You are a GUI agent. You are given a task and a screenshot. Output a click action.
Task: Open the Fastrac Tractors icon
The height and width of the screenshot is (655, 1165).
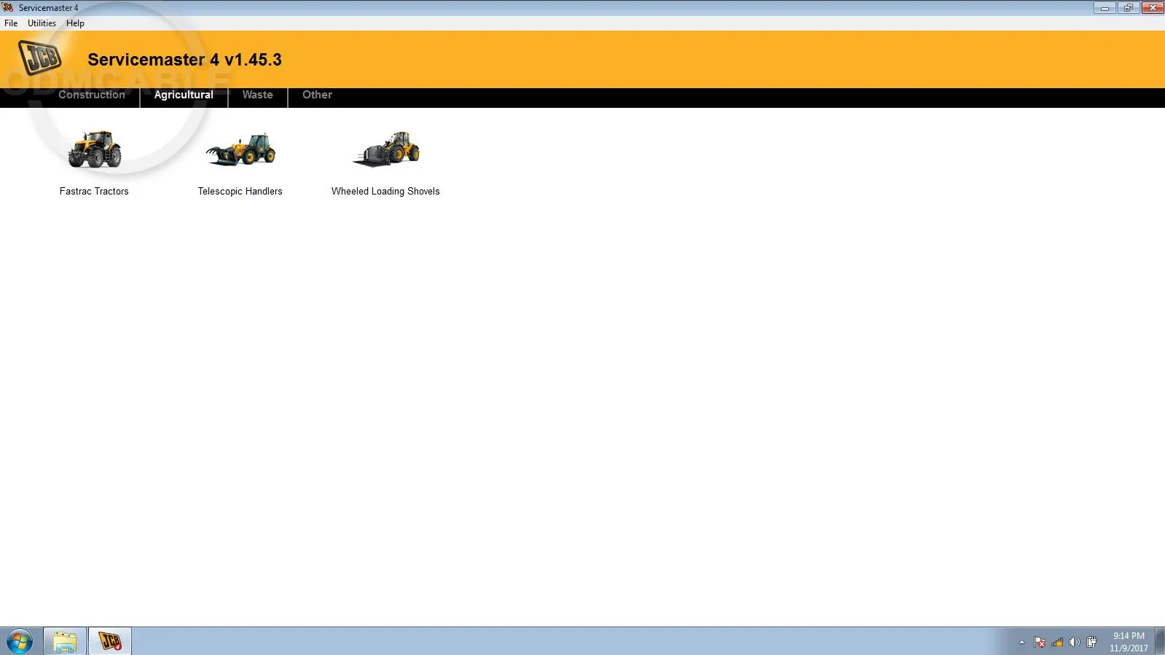point(95,149)
